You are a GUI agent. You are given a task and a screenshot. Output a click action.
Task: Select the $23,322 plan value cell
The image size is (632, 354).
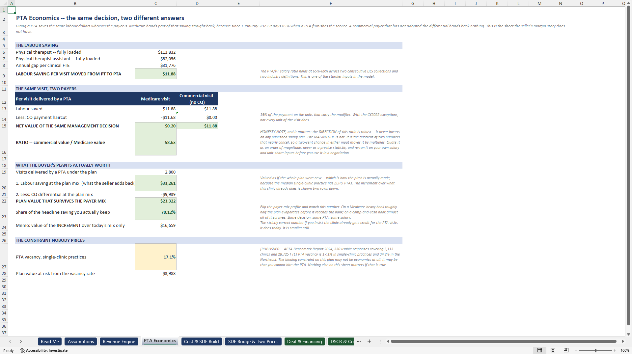155,201
